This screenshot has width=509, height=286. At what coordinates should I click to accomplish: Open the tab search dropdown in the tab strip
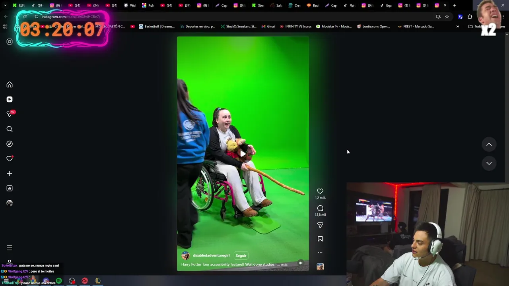(x=5, y=5)
